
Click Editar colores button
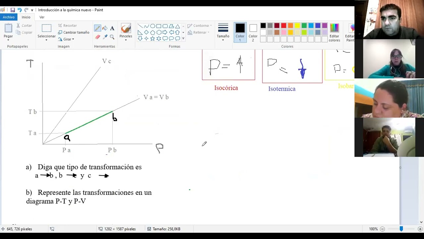(x=334, y=33)
